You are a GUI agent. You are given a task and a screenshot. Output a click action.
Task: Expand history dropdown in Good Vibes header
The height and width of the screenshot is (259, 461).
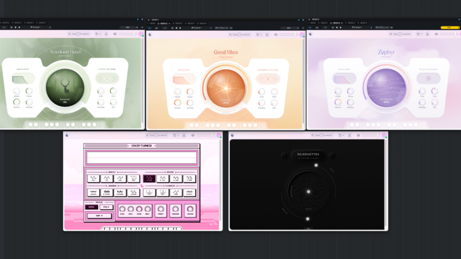click(261, 35)
